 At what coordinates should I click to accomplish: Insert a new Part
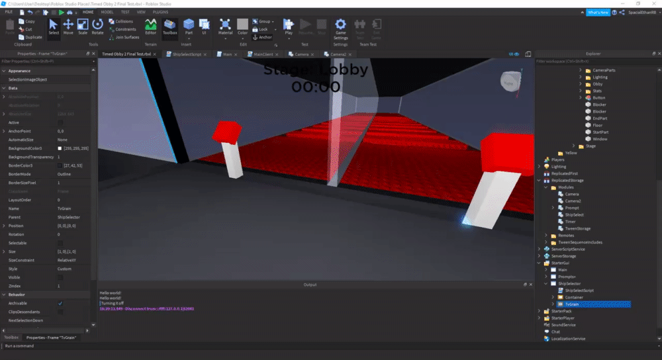[x=189, y=27]
